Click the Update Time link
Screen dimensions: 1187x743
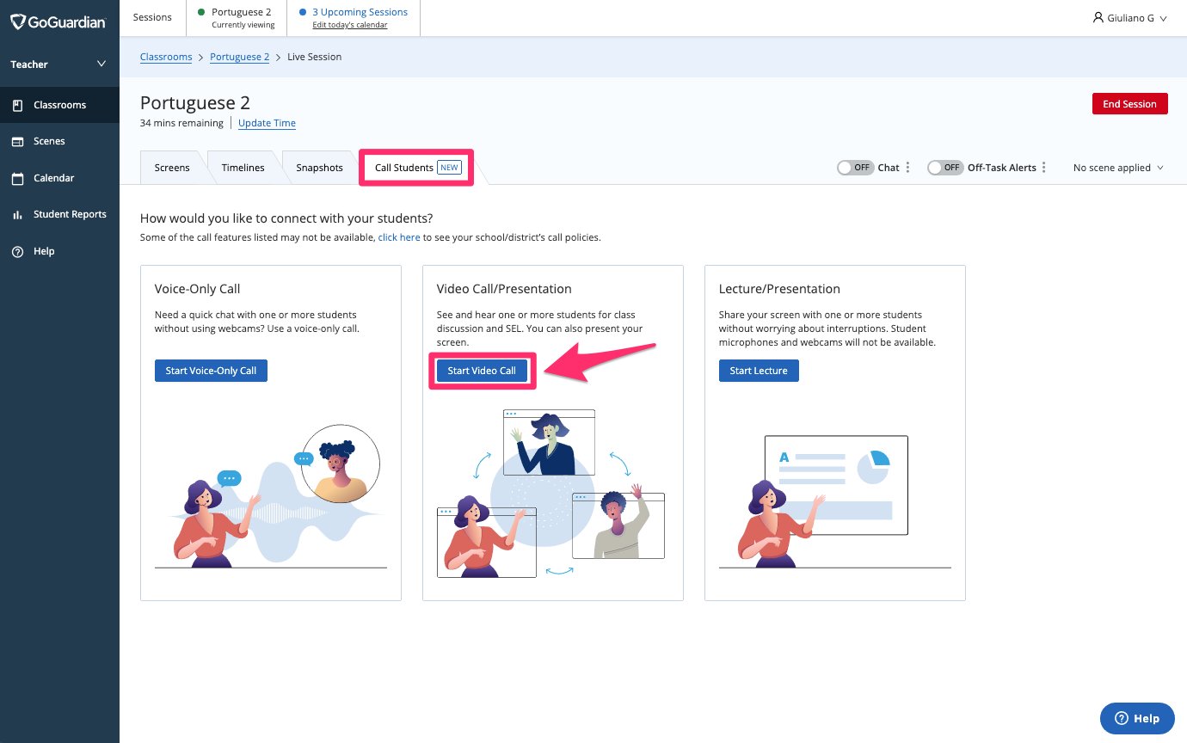click(267, 123)
